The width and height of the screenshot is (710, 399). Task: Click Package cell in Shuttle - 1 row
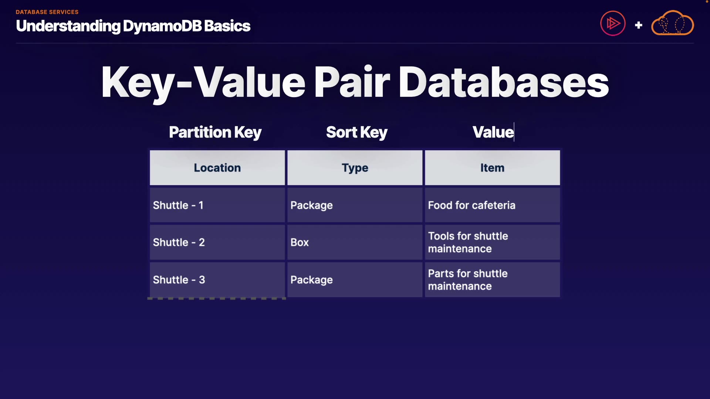(355, 205)
